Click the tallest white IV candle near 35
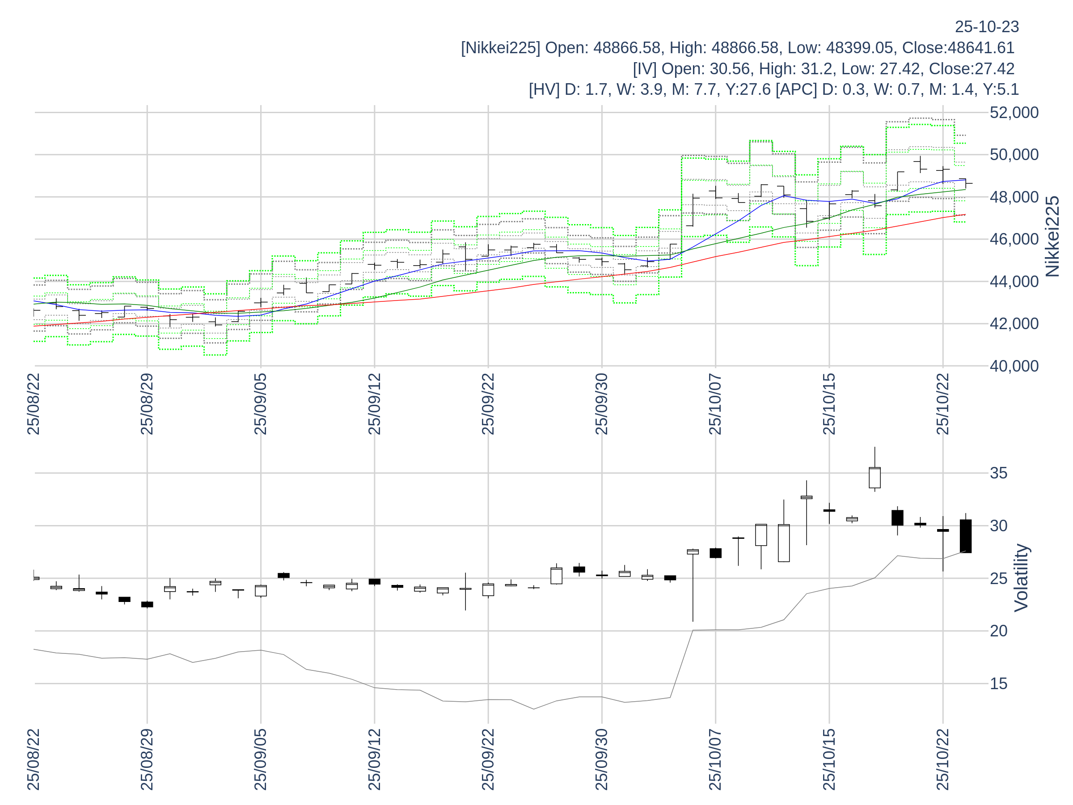 (874, 478)
